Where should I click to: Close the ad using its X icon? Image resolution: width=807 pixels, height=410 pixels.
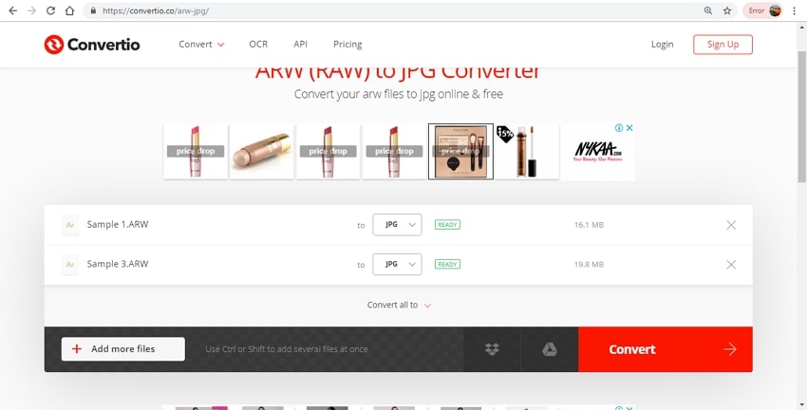point(629,128)
